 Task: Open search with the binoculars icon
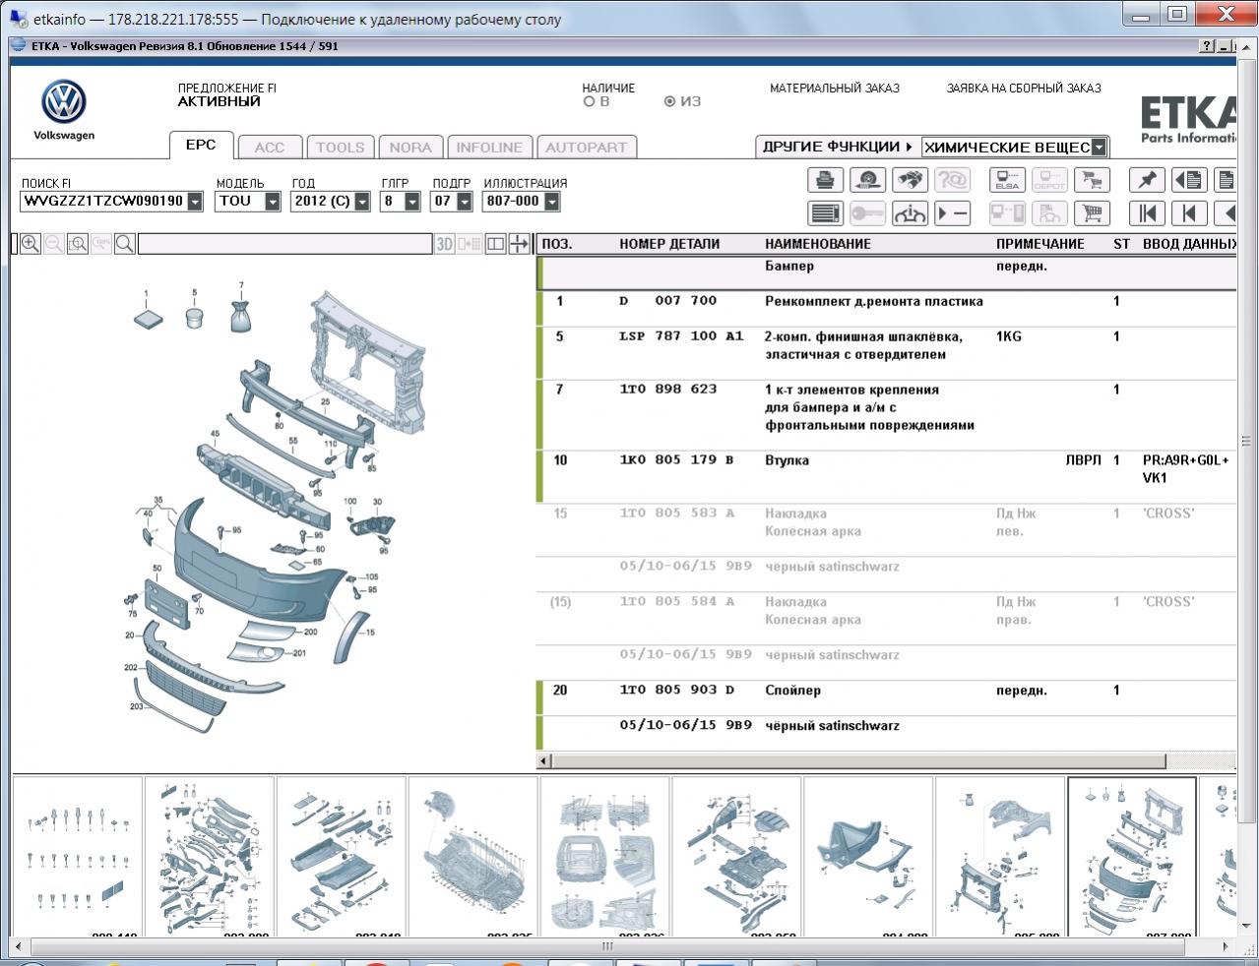pos(910,180)
